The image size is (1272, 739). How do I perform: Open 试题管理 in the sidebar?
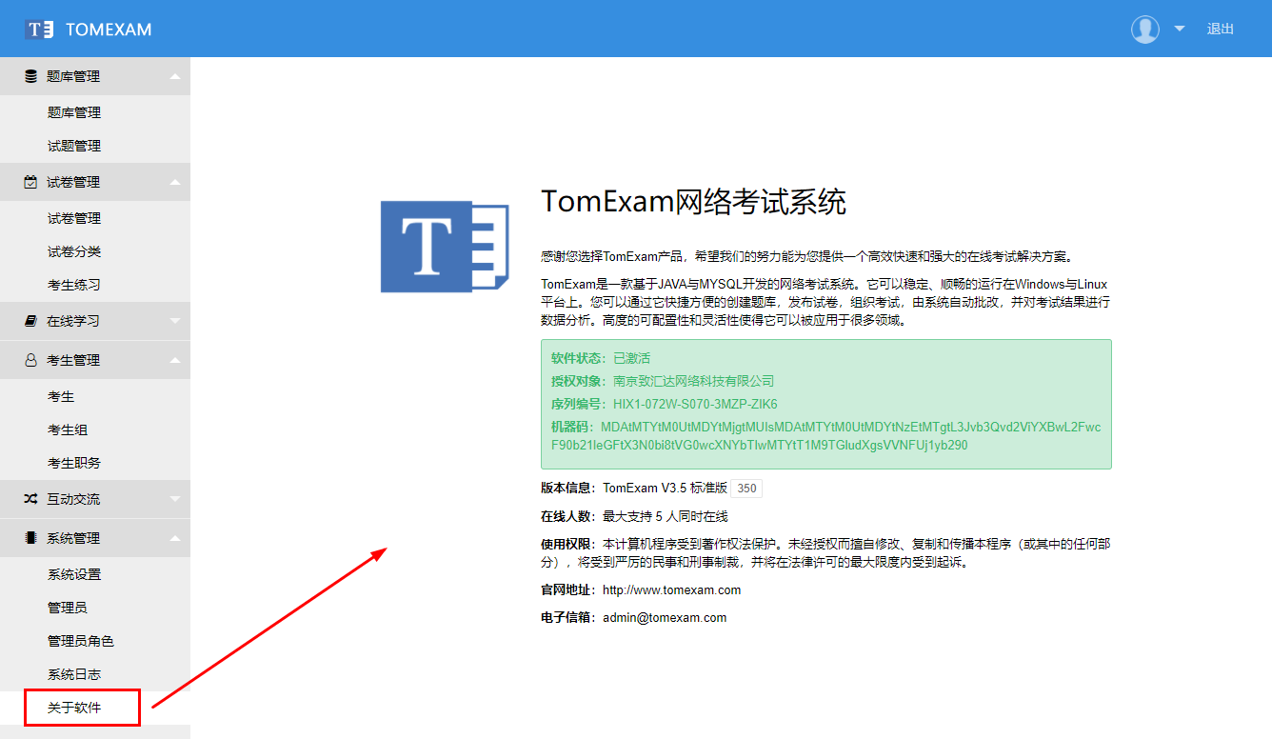[74, 146]
